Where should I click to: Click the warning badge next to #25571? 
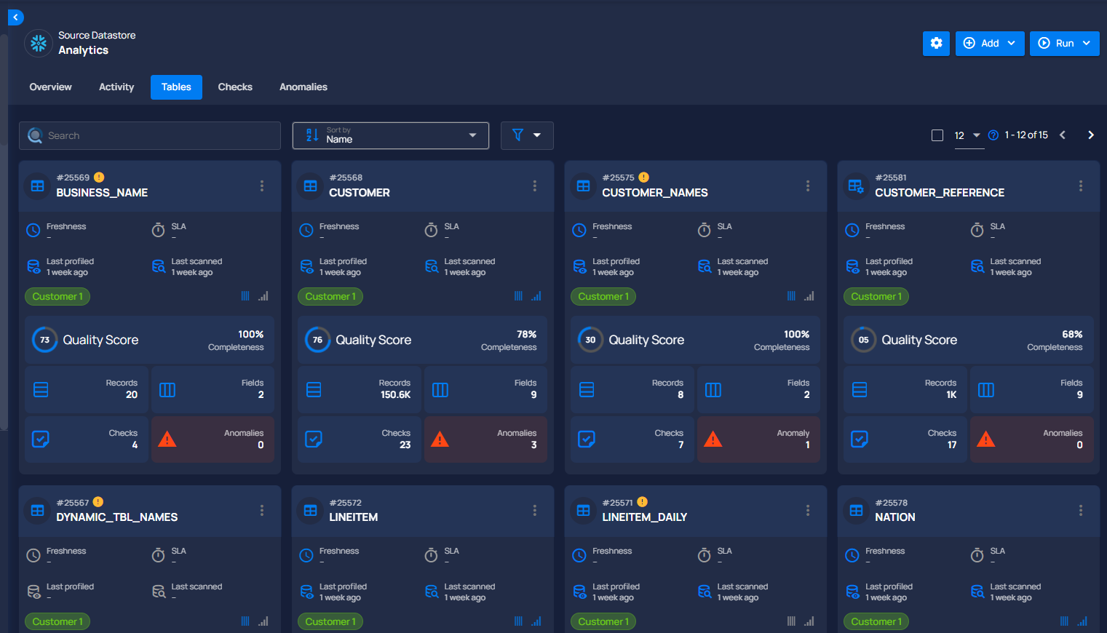point(642,502)
